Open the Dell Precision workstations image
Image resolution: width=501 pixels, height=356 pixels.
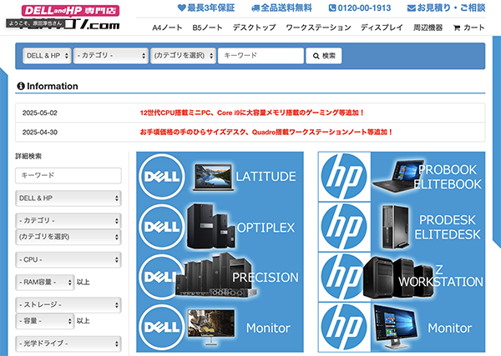tap(216, 275)
